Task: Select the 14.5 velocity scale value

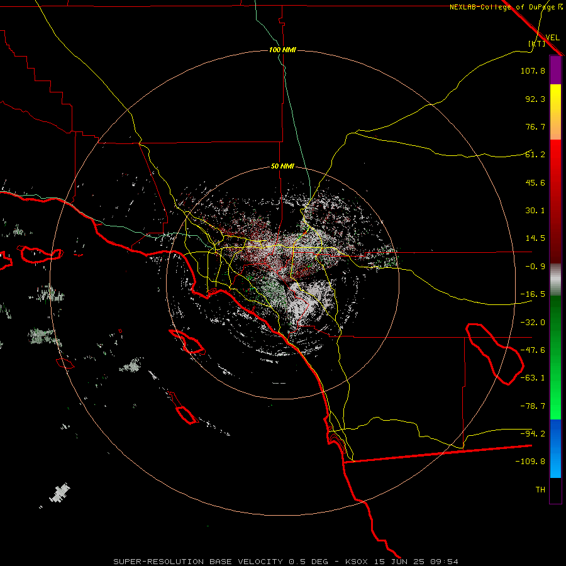Action: pos(535,238)
